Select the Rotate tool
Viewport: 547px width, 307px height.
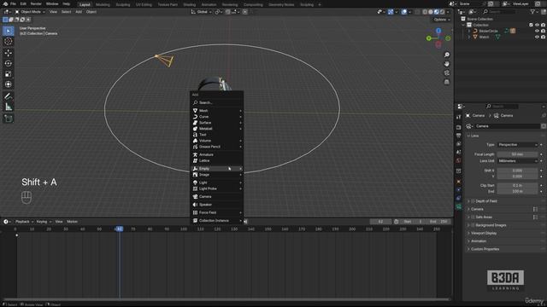click(x=9, y=63)
